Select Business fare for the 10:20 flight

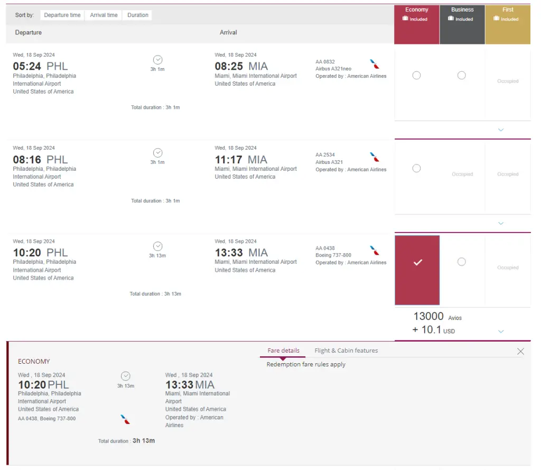[462, 262]
